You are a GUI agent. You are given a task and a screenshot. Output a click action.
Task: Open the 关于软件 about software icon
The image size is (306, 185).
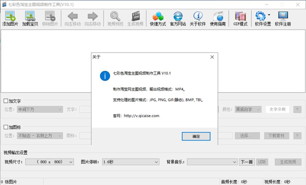[198, 18]
